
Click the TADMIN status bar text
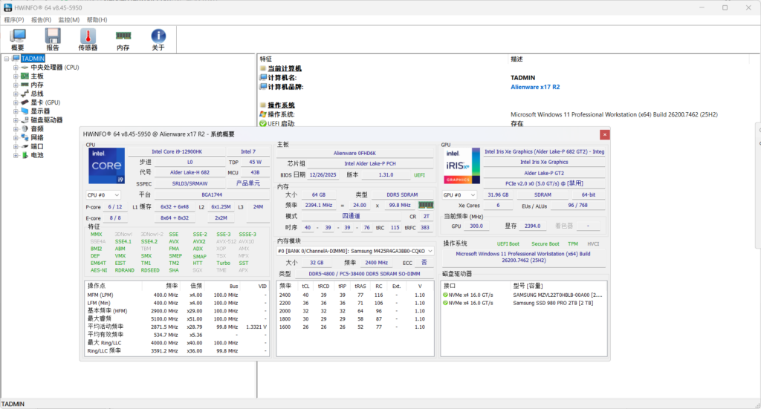click(13, 404)
